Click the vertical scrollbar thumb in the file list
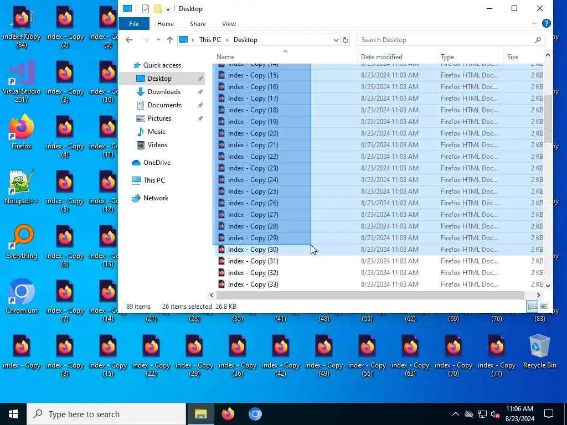This screenshot has height=425, width=567. point(548,120)
